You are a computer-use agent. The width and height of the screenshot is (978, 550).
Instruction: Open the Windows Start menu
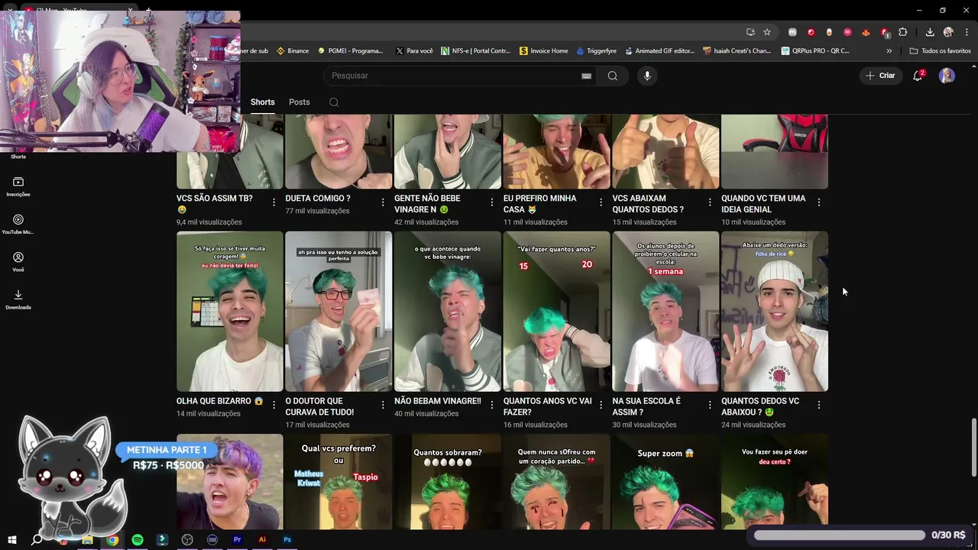(x=11, y=539)
